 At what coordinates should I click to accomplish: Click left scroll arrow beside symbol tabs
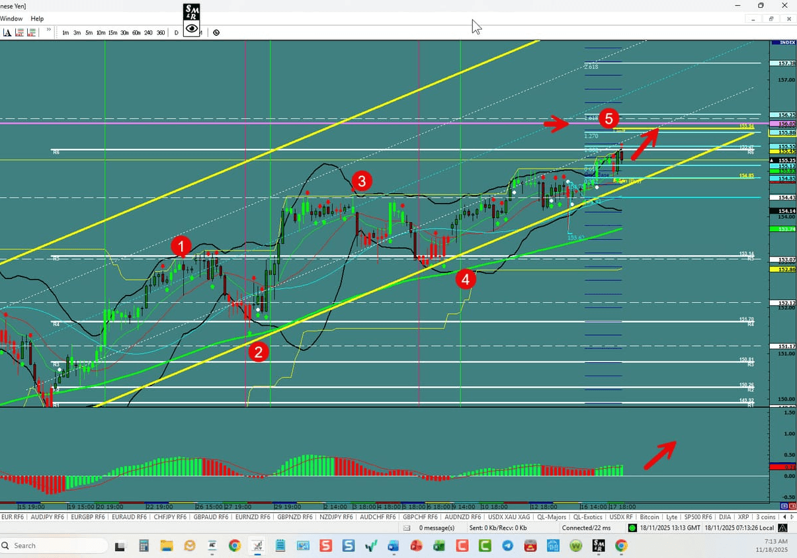[784, 516]
